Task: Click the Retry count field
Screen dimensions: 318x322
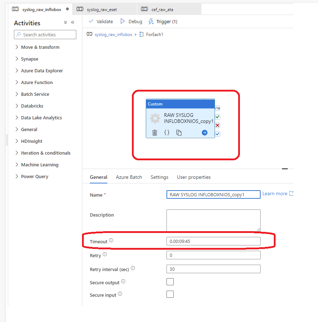Action: [x=214, y=255]
